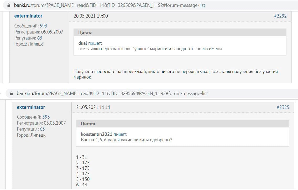Focus the address bar with PAGEN_1=93 URL

(112, 93)
